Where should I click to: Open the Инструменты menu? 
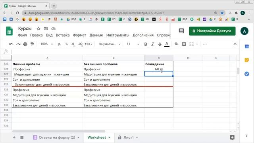point(118,35)
